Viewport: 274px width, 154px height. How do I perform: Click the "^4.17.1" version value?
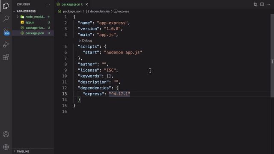pos(119,94)
